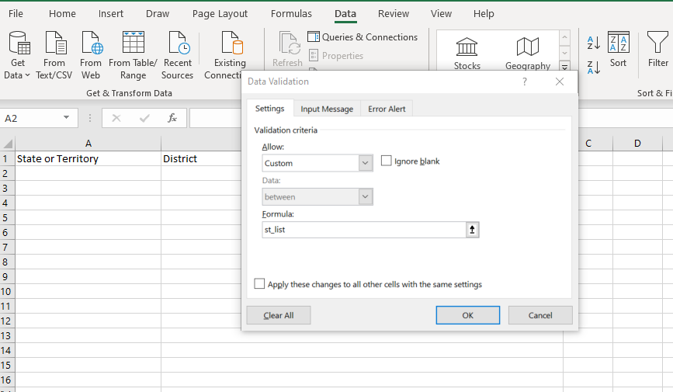
Task: Click the Name Box showing A2
Action: pyautogui.click(x=32, y=118)
